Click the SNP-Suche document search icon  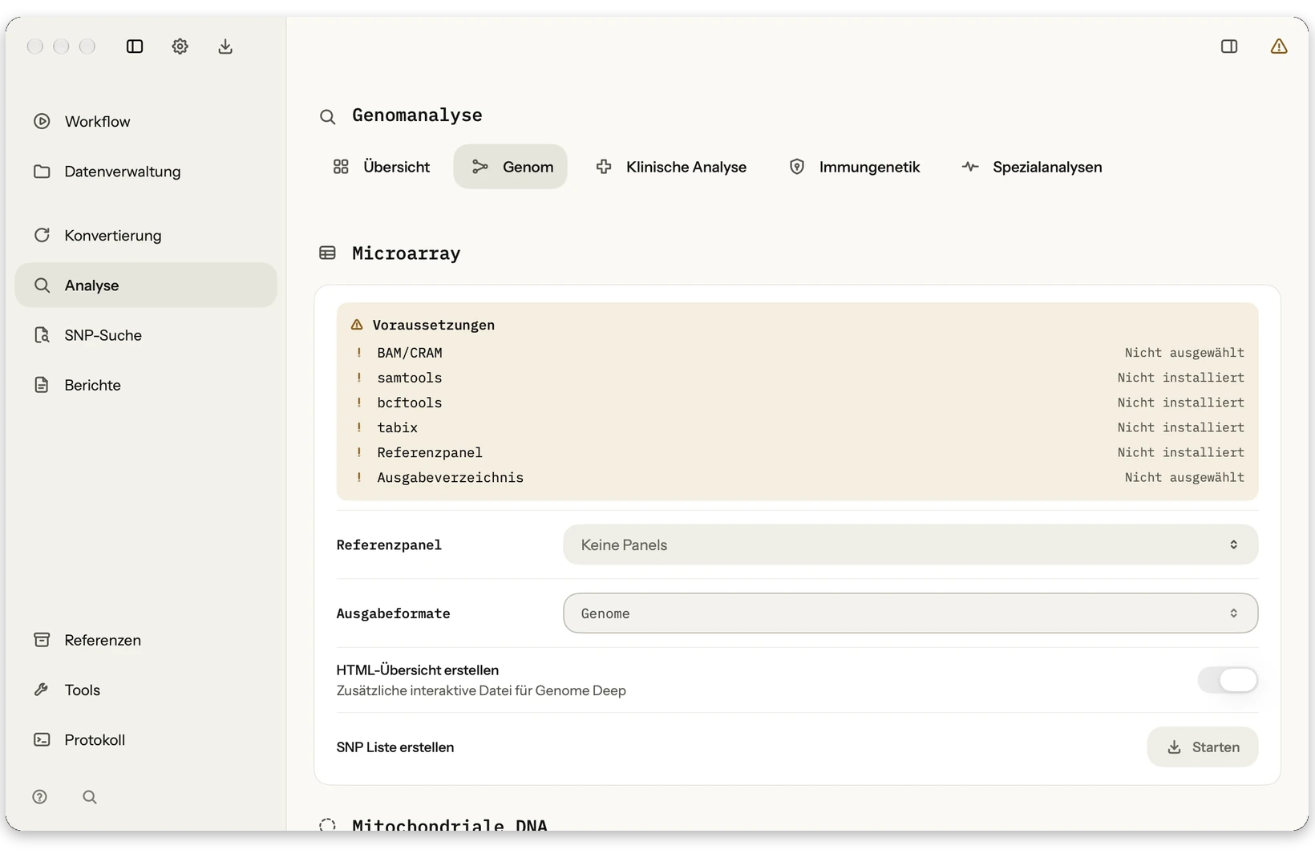pyautogui.click(x=42, y=335)
